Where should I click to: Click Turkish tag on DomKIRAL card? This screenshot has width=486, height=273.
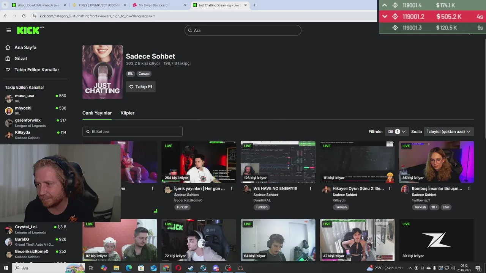tap(262, 207)
